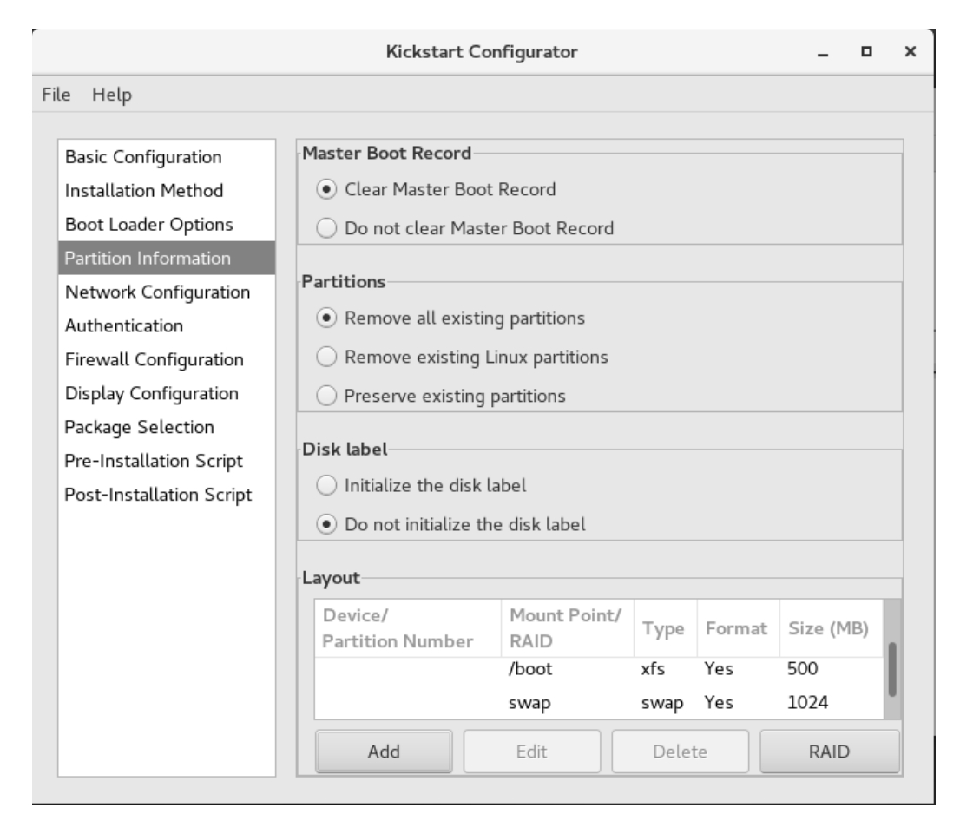The height and width of the screenshot is (827, 960).
Task: Click the Add partition button
Action: coord(384,752)
